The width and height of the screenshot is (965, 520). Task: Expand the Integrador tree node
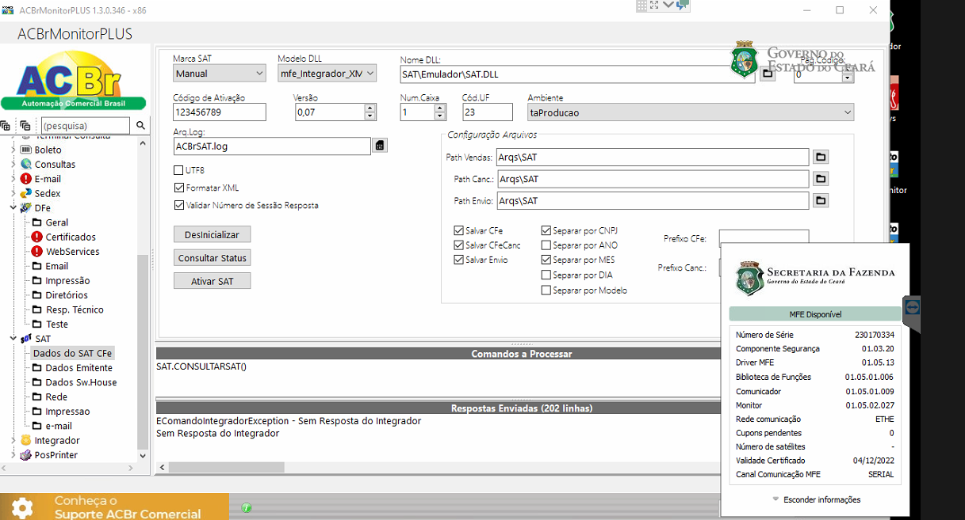13,440
